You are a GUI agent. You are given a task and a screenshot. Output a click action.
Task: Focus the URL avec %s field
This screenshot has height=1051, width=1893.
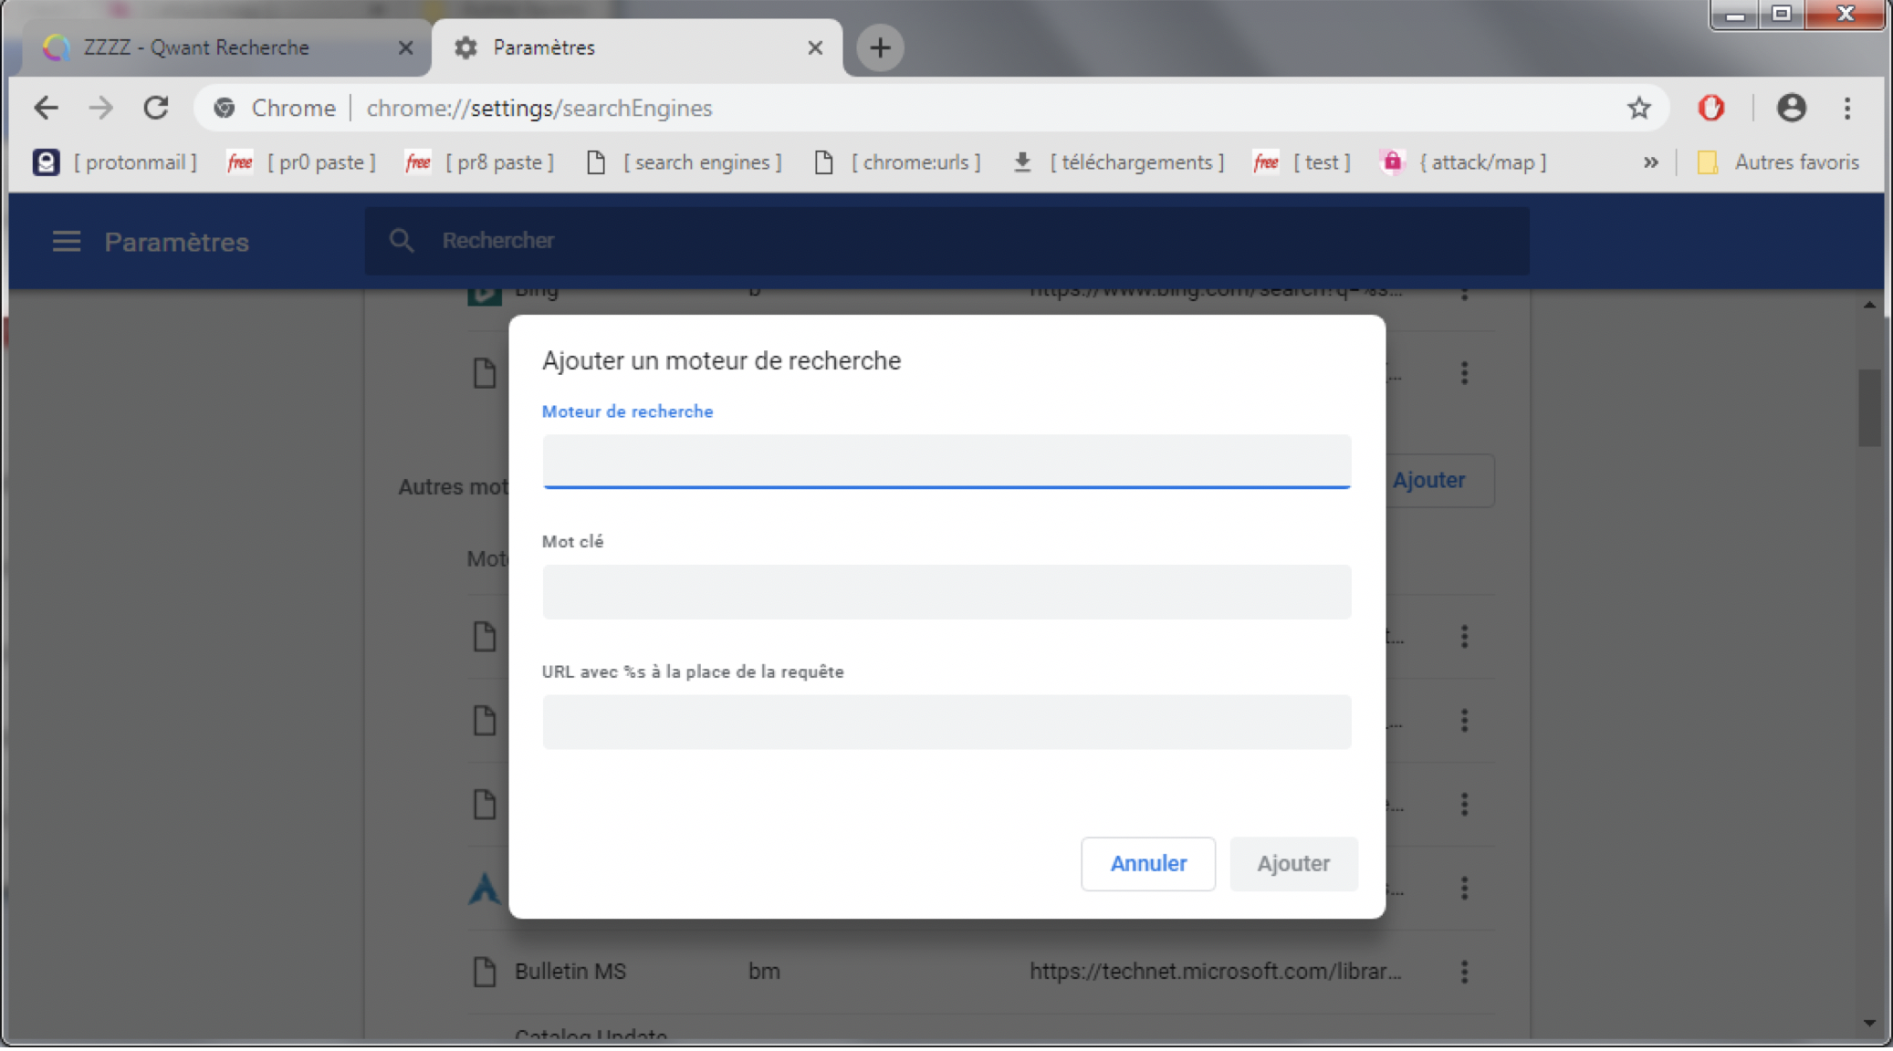click(946, 722)
